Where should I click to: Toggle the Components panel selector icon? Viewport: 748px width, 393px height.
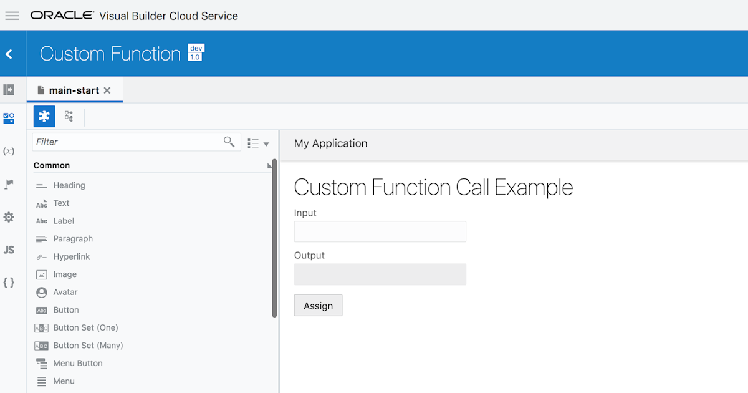(10, 117)
